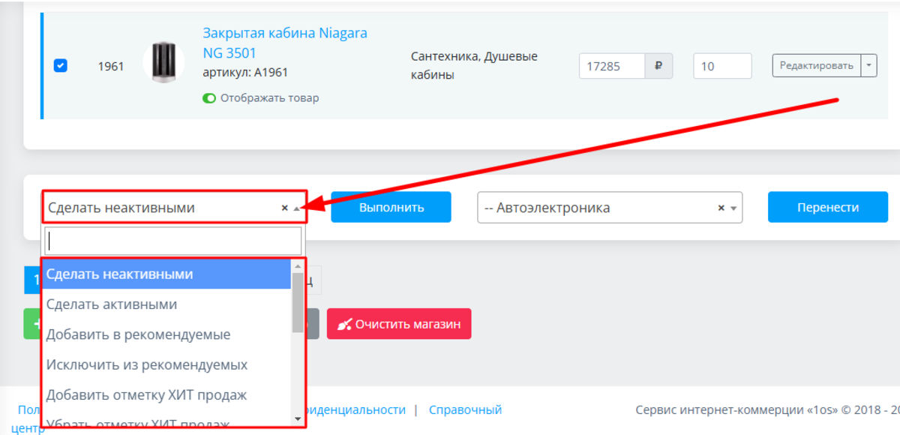Click the dropdown list scrollbar down arrow
The height and width of the screenshot is (435, 900).
pos(298,418)
